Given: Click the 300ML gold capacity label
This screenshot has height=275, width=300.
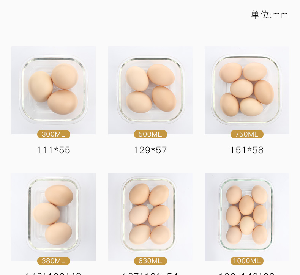Looking at the screenshot, I should (x=54, y=134).
